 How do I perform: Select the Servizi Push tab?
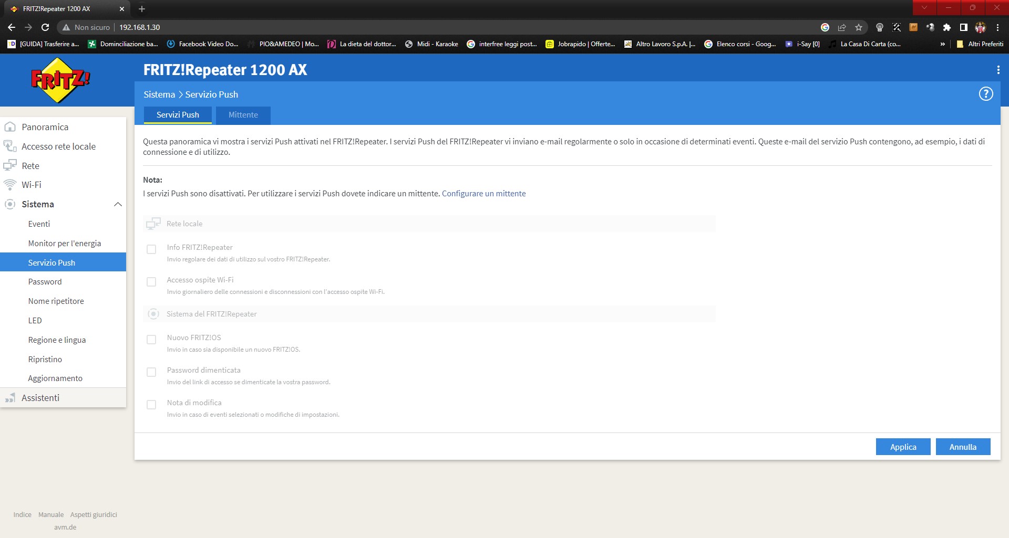tap(178, 115)
